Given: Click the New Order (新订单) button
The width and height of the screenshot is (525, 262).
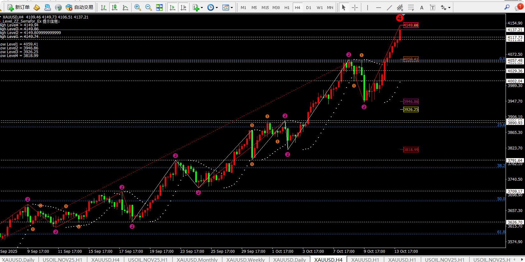Looking at the screenshot, I should [x=18, y=7].
